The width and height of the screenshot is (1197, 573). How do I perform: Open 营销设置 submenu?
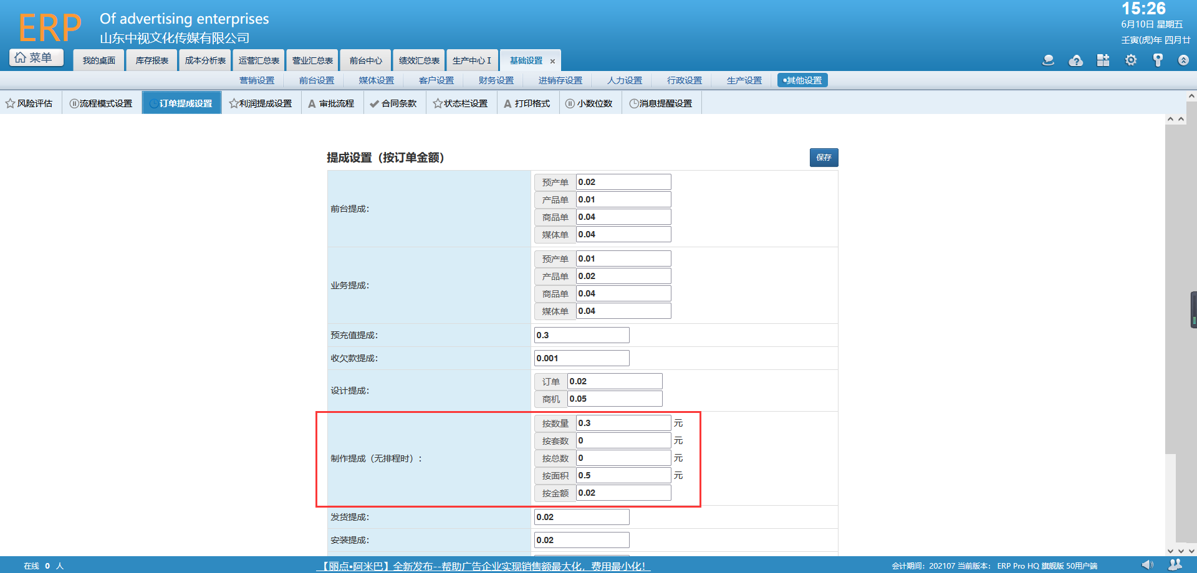(257, 80)
